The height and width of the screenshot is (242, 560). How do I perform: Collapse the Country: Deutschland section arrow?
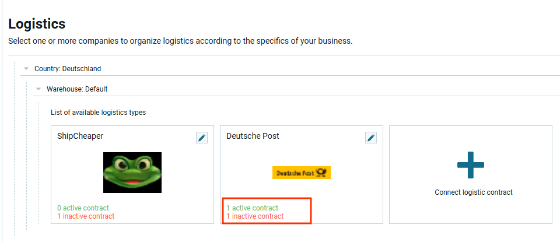pyautogui.click(x=26, y=69)
